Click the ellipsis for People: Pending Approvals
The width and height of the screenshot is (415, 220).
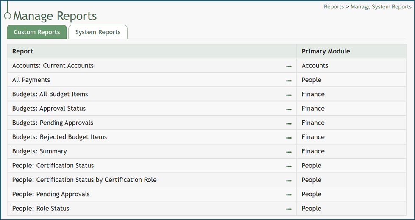(x=289, y=195)
